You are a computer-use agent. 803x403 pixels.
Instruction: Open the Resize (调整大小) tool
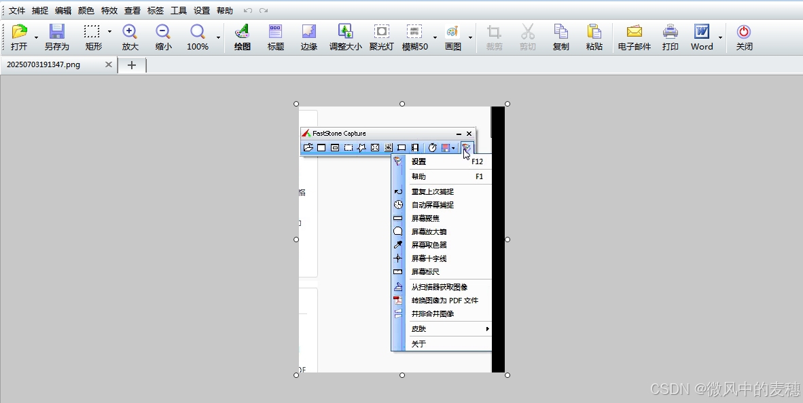point(346,37)
